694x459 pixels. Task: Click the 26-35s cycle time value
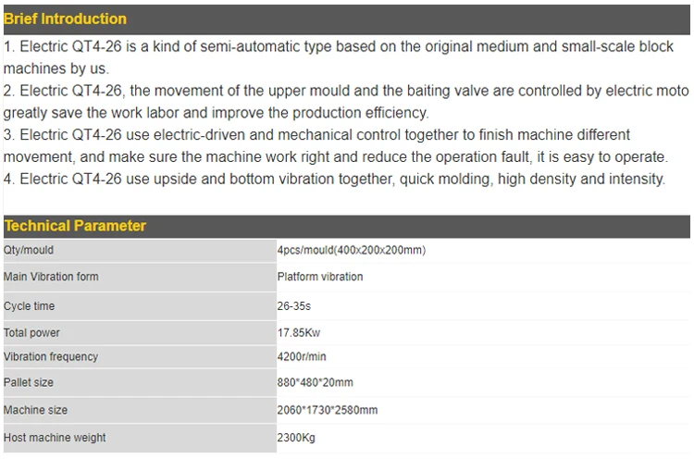[294, 306]
